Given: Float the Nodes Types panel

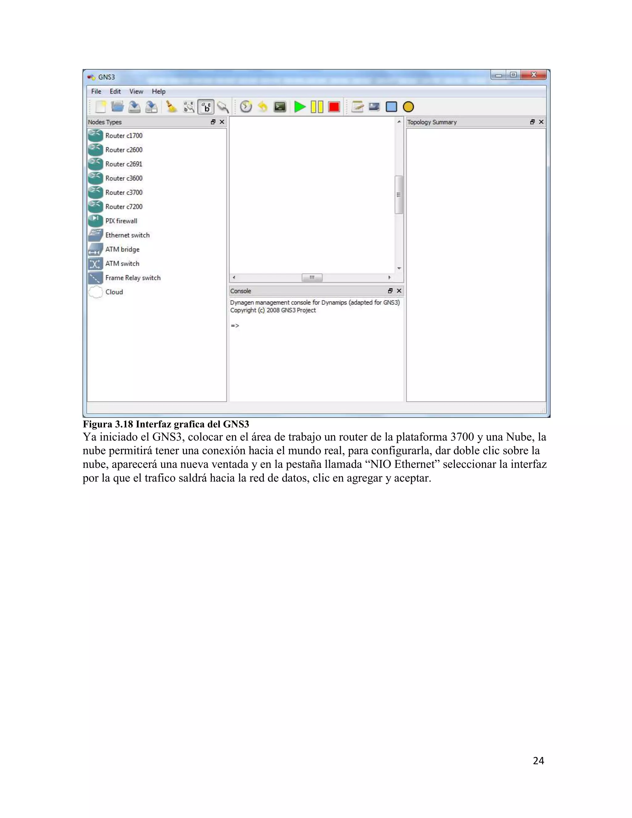Looking at the screenshot, I should 214,122.
